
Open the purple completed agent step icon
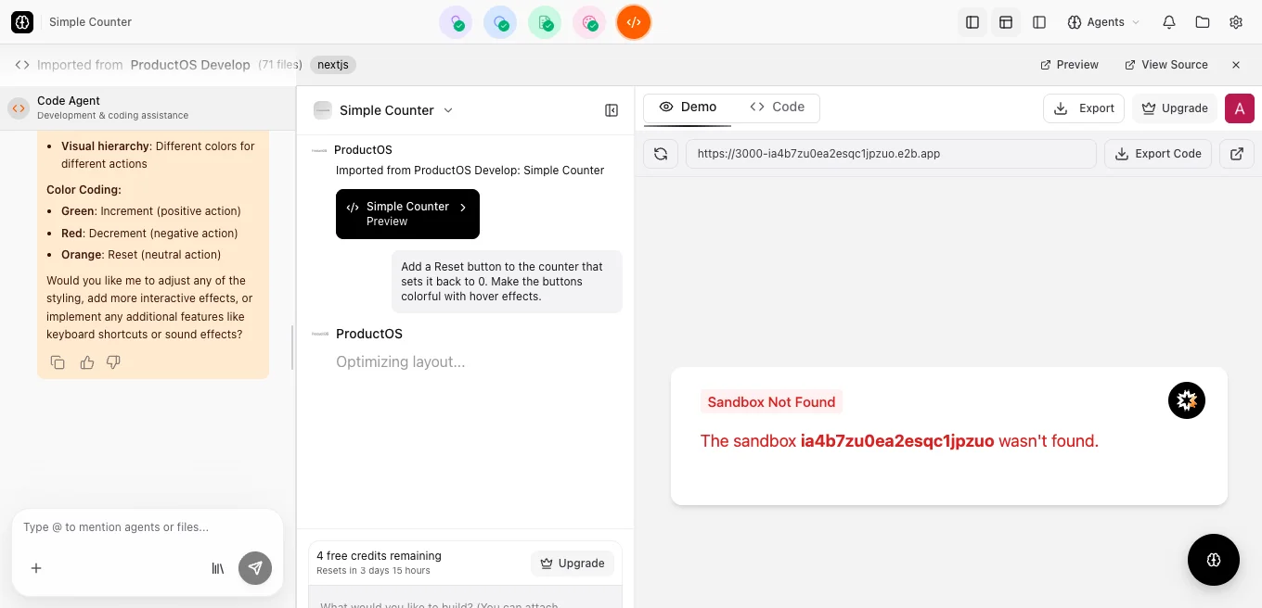(x=456, y=22)
